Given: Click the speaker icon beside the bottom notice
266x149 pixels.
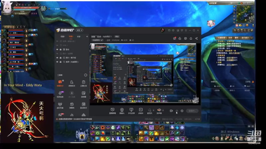Looking at the screenshot, I should click(57, 119).
